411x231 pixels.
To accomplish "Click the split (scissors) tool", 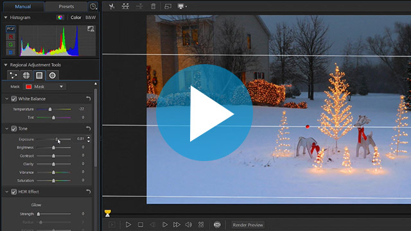I will 112,6.
